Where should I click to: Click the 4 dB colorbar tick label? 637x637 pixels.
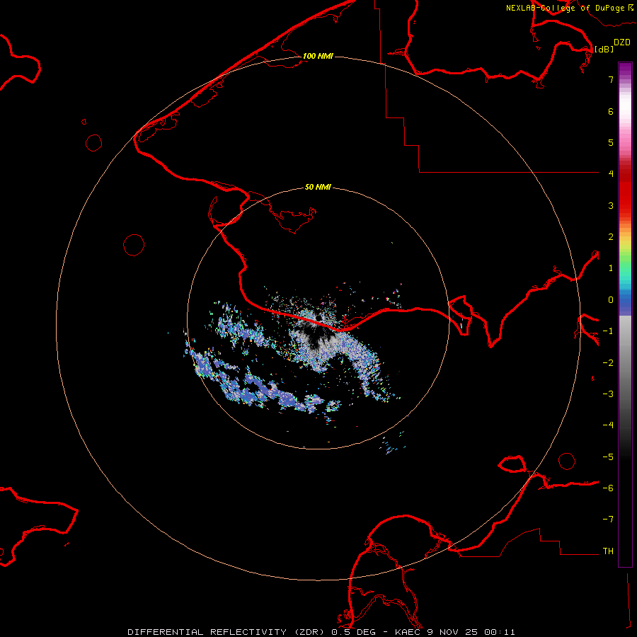point(611,173)
